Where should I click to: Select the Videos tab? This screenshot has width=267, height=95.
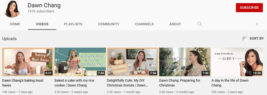tap(42, 24)
